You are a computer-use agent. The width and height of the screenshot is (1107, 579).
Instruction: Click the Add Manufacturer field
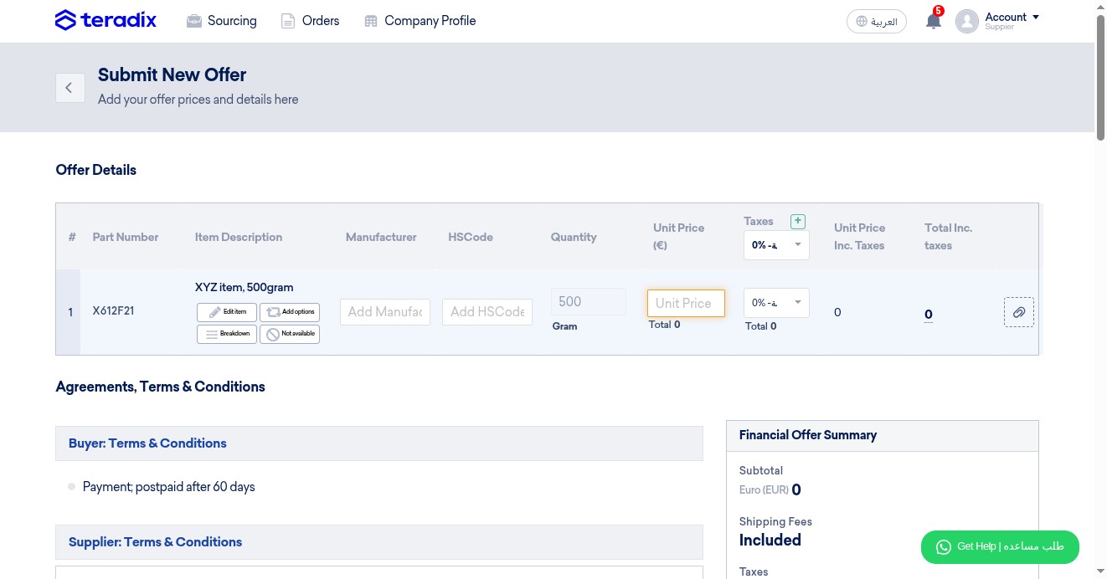coord(385,312)
